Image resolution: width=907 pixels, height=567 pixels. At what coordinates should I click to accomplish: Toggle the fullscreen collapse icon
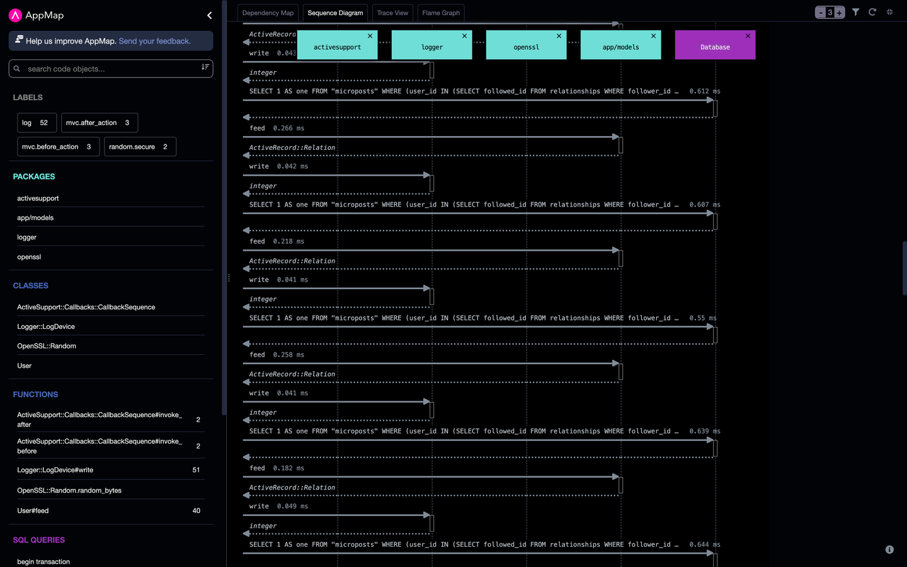889,12
